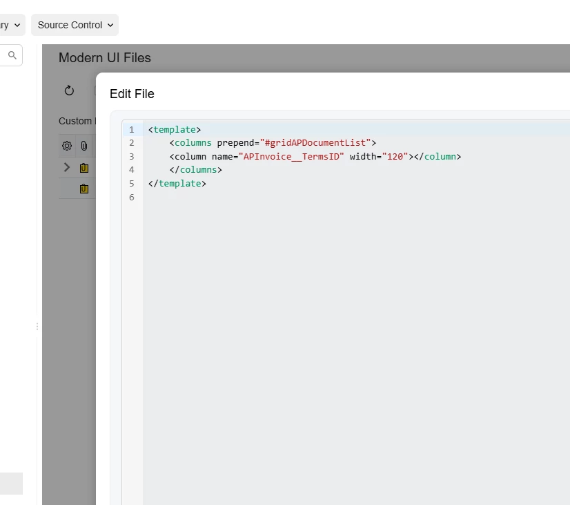Click line number 3 in gutter
Image resolution: width=570 pixels, height=505 pixels.
click(132, 156)
